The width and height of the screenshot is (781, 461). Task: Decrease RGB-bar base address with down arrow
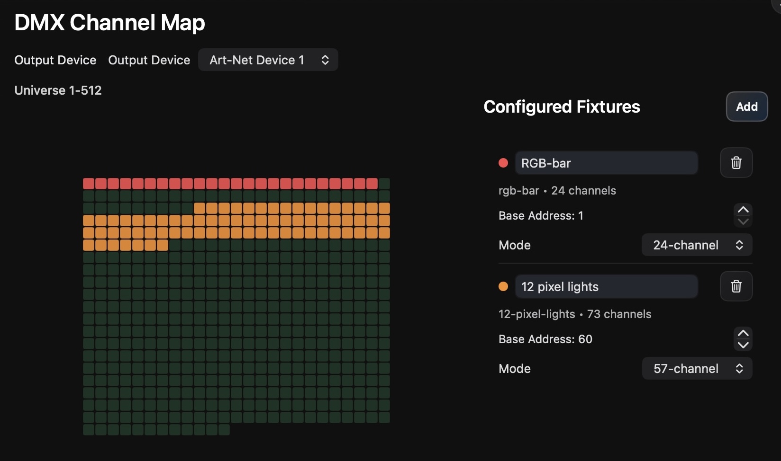coord(743,221)
